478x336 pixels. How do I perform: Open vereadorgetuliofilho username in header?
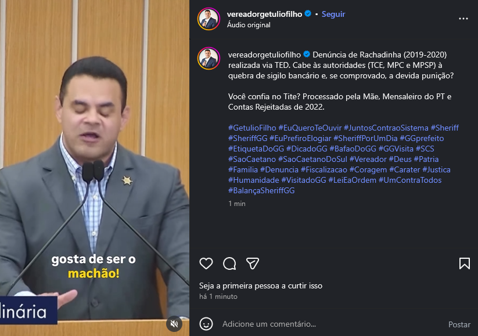click(264, 14)
